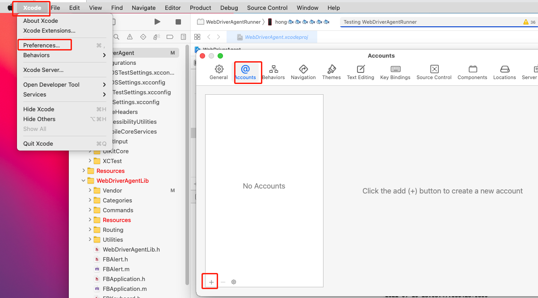The height and width of the screenshot is (298, 538).
Task: Select FBAlert.m in the project navigator
Action: pyautogui.click(x=116, y=269)
